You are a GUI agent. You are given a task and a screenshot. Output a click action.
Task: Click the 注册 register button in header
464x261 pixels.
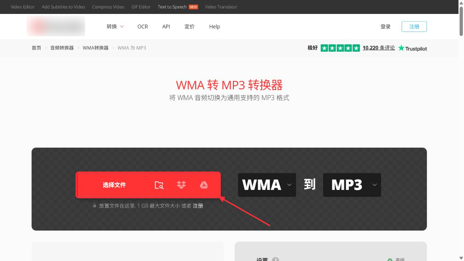click(x=414, y=26)
